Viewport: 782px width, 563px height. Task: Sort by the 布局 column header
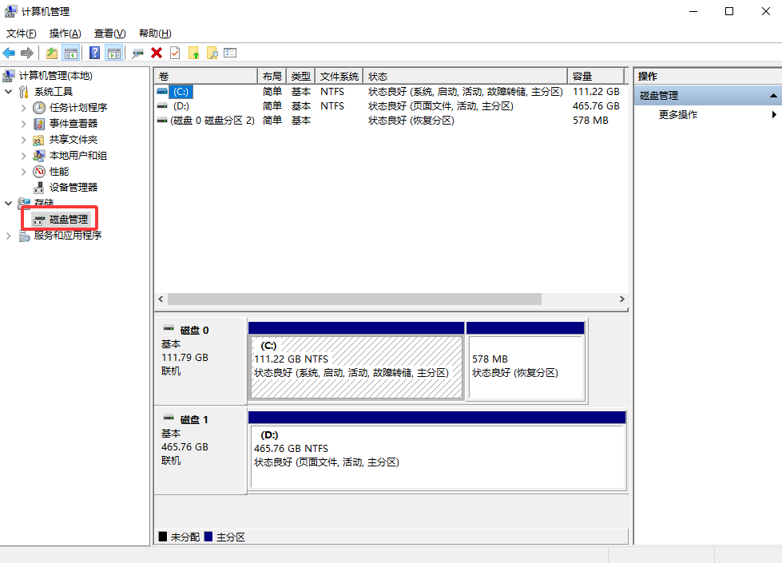272,77
